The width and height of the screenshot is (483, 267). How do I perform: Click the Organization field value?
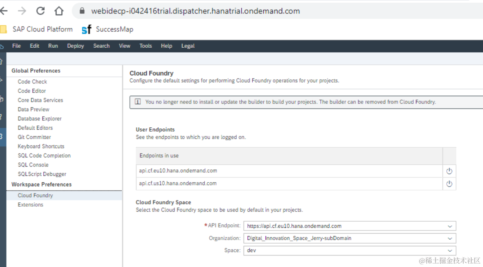click(x=299, y=238)
